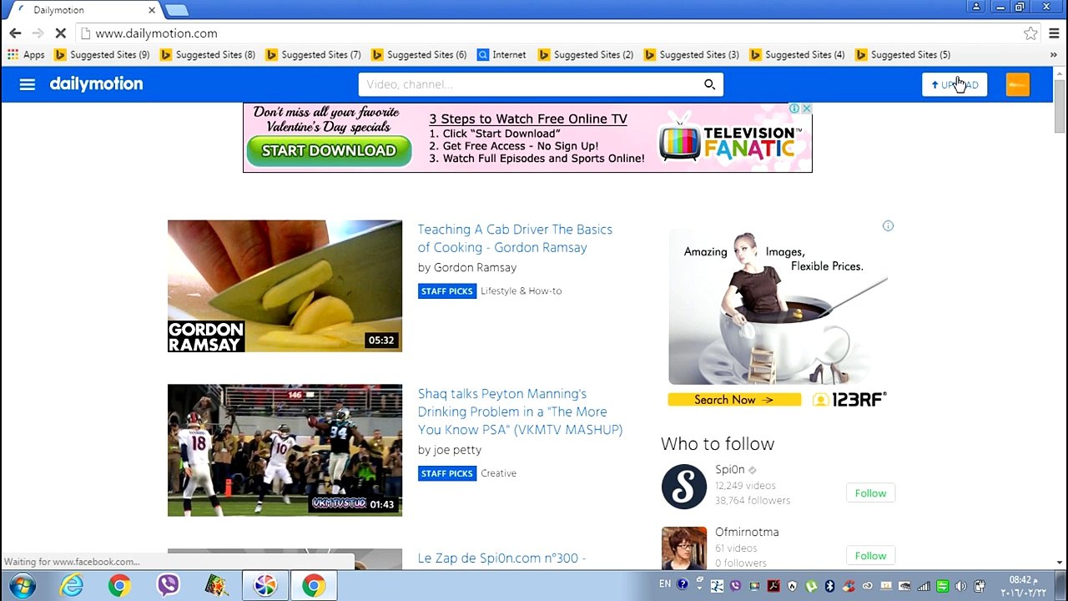Viewport: 1068px width, 601px height.
Task: Open the Suggested Sites (4) bookmark folder
Action: tap(797, 54)
